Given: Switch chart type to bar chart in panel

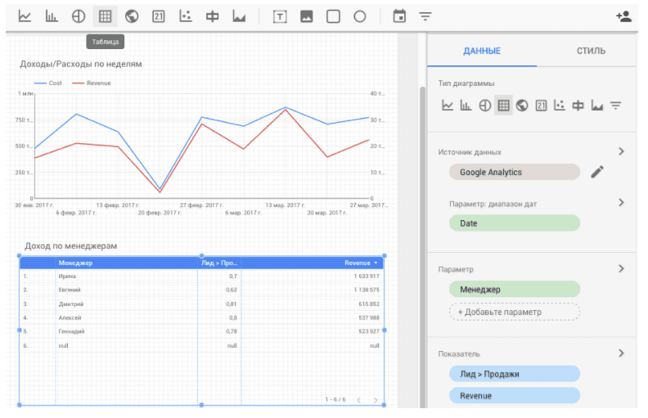Looking at the screenshot, I should pos(466,106).
